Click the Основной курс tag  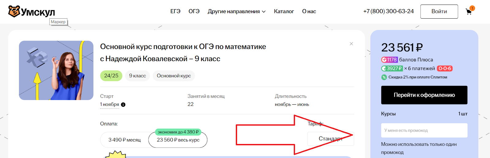[174, 76]
